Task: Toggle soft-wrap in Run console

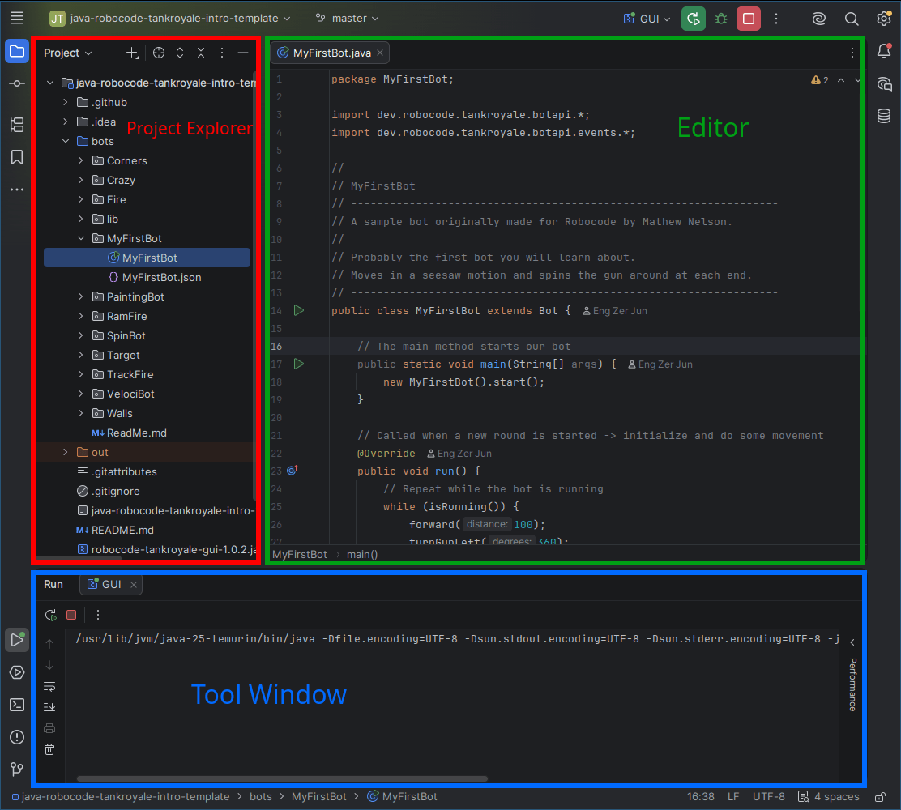Action: click(x=49, y=687)
